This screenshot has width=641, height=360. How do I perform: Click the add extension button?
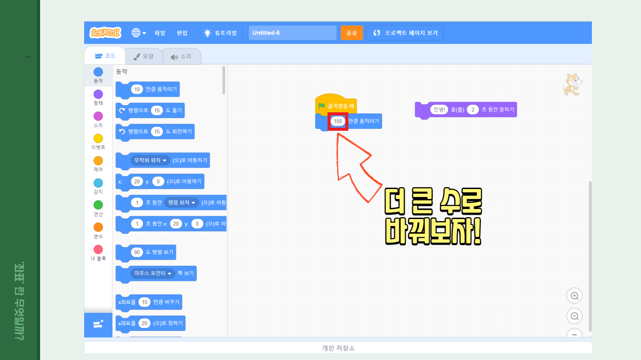coord(98,324)
